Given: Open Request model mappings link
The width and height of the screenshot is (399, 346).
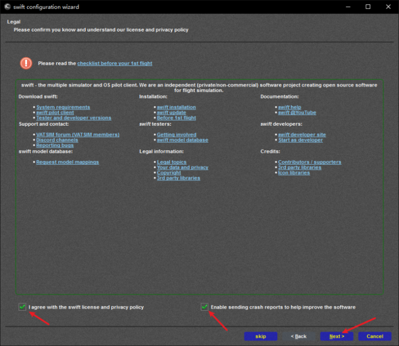Looking at the screenshot, I should (67, 162).
